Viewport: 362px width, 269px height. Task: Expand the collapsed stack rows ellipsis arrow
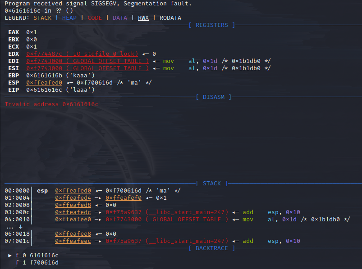click(20, 227)
